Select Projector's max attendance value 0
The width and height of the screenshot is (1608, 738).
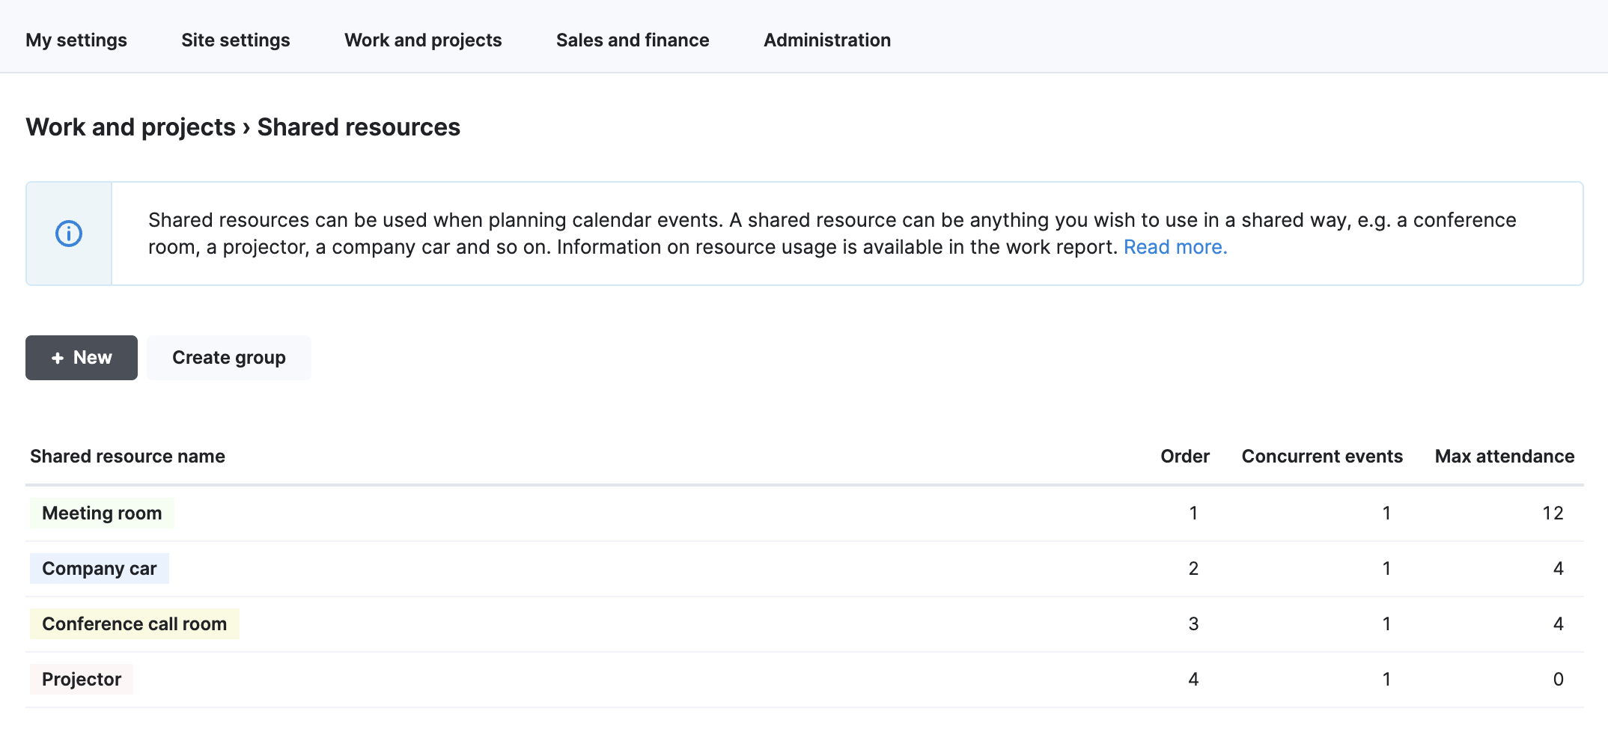pos(1558,680)
